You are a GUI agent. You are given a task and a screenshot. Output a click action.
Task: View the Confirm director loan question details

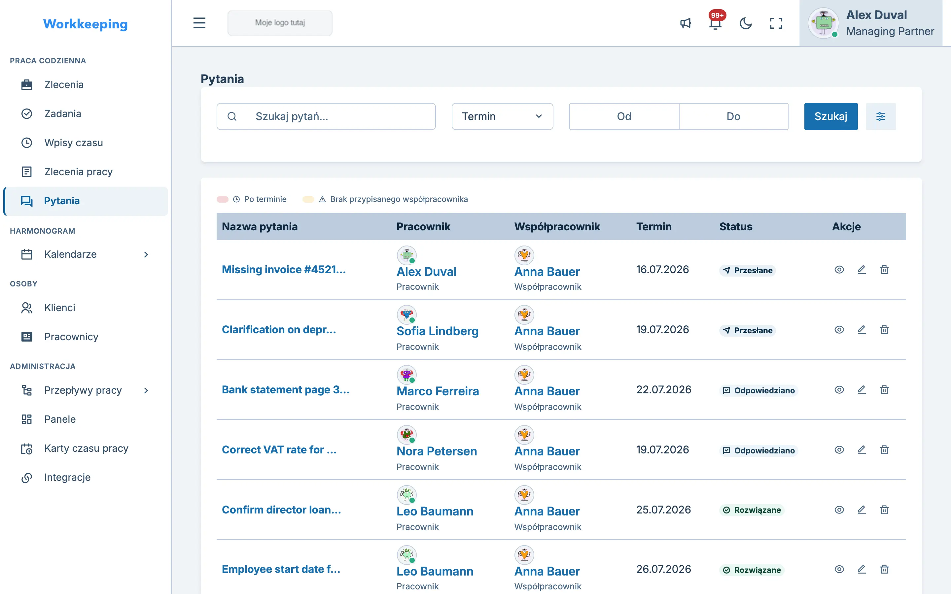pyautogui.click(x=839, y=510)
